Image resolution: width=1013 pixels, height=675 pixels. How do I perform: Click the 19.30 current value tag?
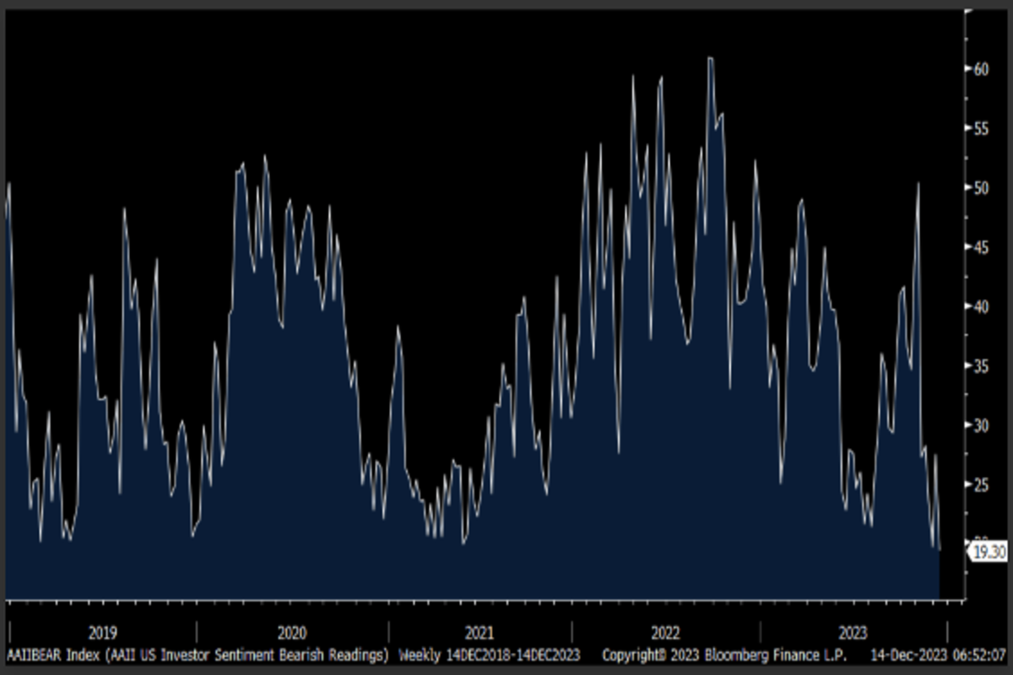coord(989,553)
